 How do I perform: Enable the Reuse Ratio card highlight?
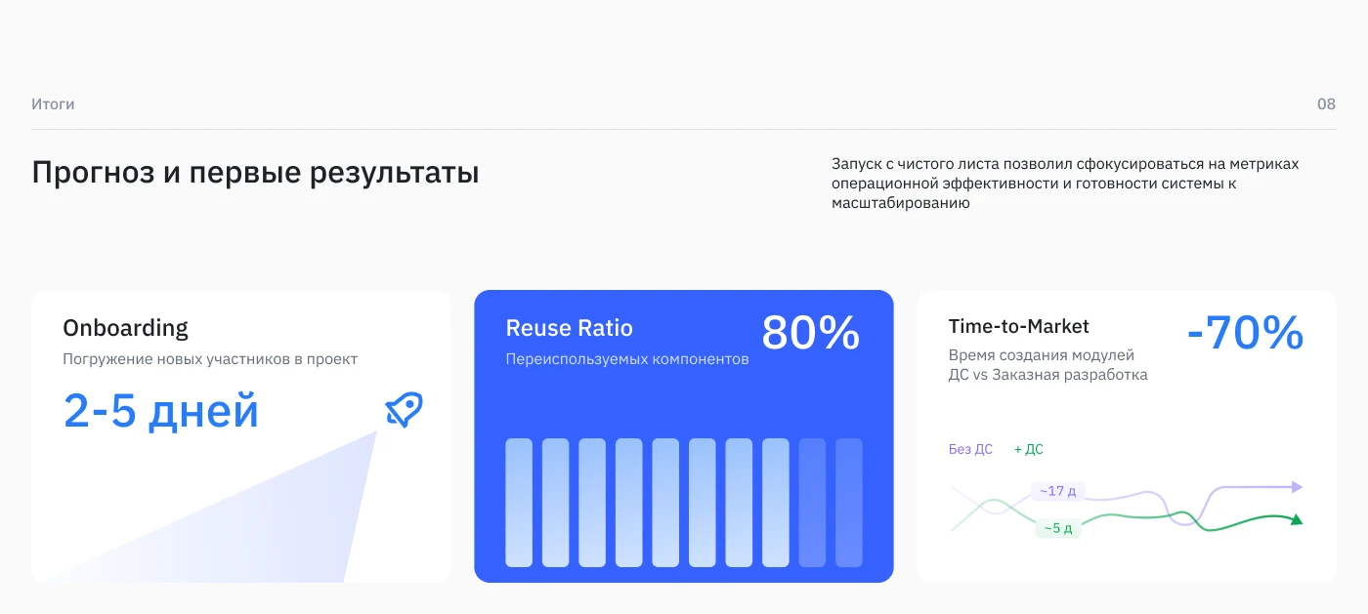(x=684, y=435)
